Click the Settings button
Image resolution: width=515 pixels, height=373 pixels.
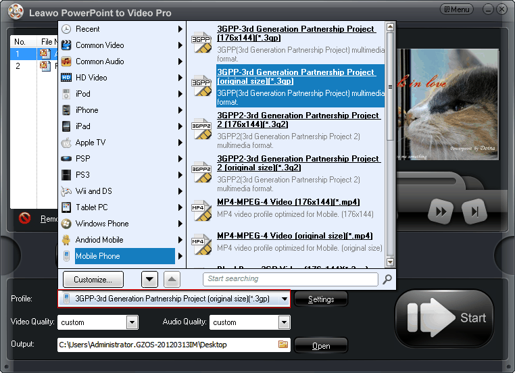click(x=321, y=299)
